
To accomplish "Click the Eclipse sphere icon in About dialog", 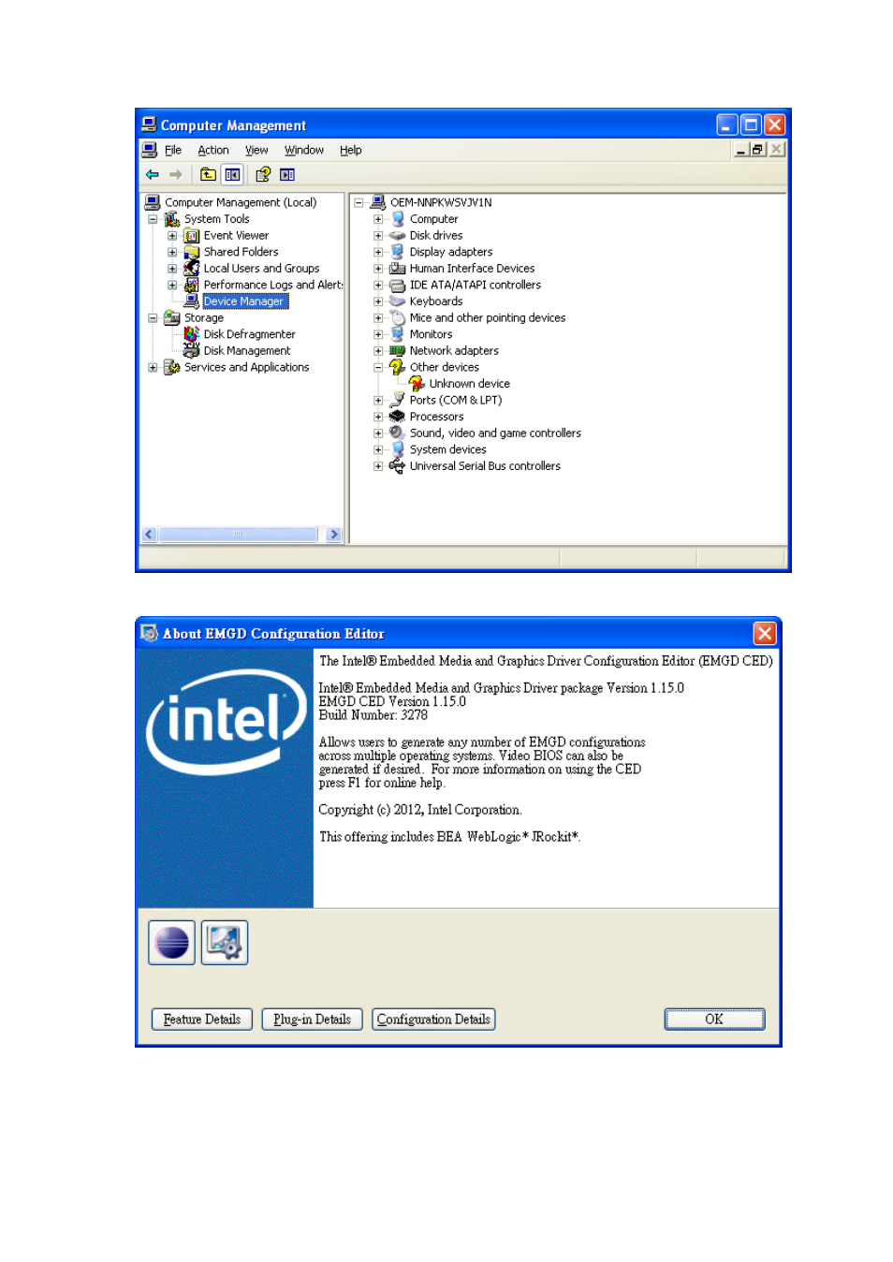I will point(172,943).
